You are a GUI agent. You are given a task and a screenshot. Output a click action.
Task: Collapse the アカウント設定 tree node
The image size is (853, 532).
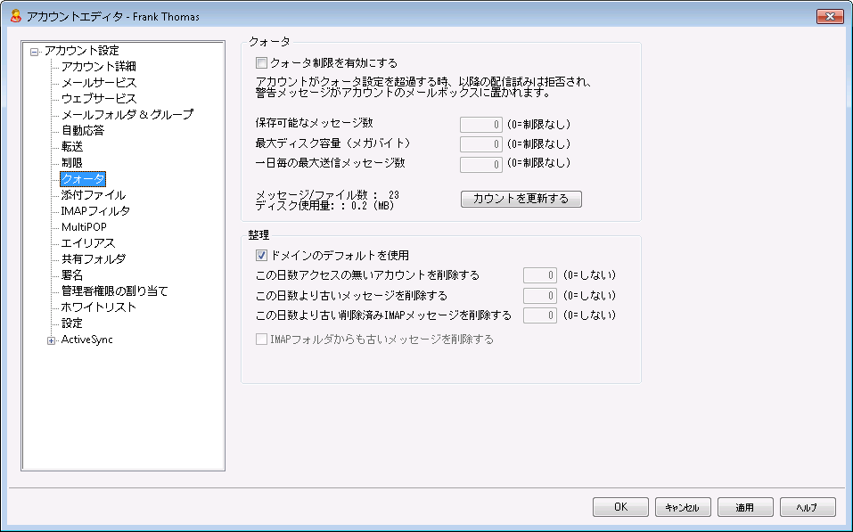[35, 51]
